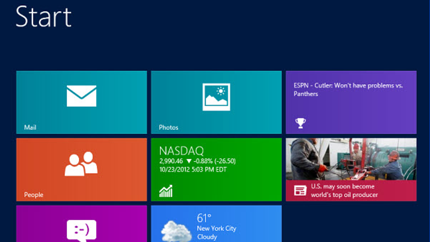
Task: Click the Photos picture frame icon
Action: click(216, 97)
